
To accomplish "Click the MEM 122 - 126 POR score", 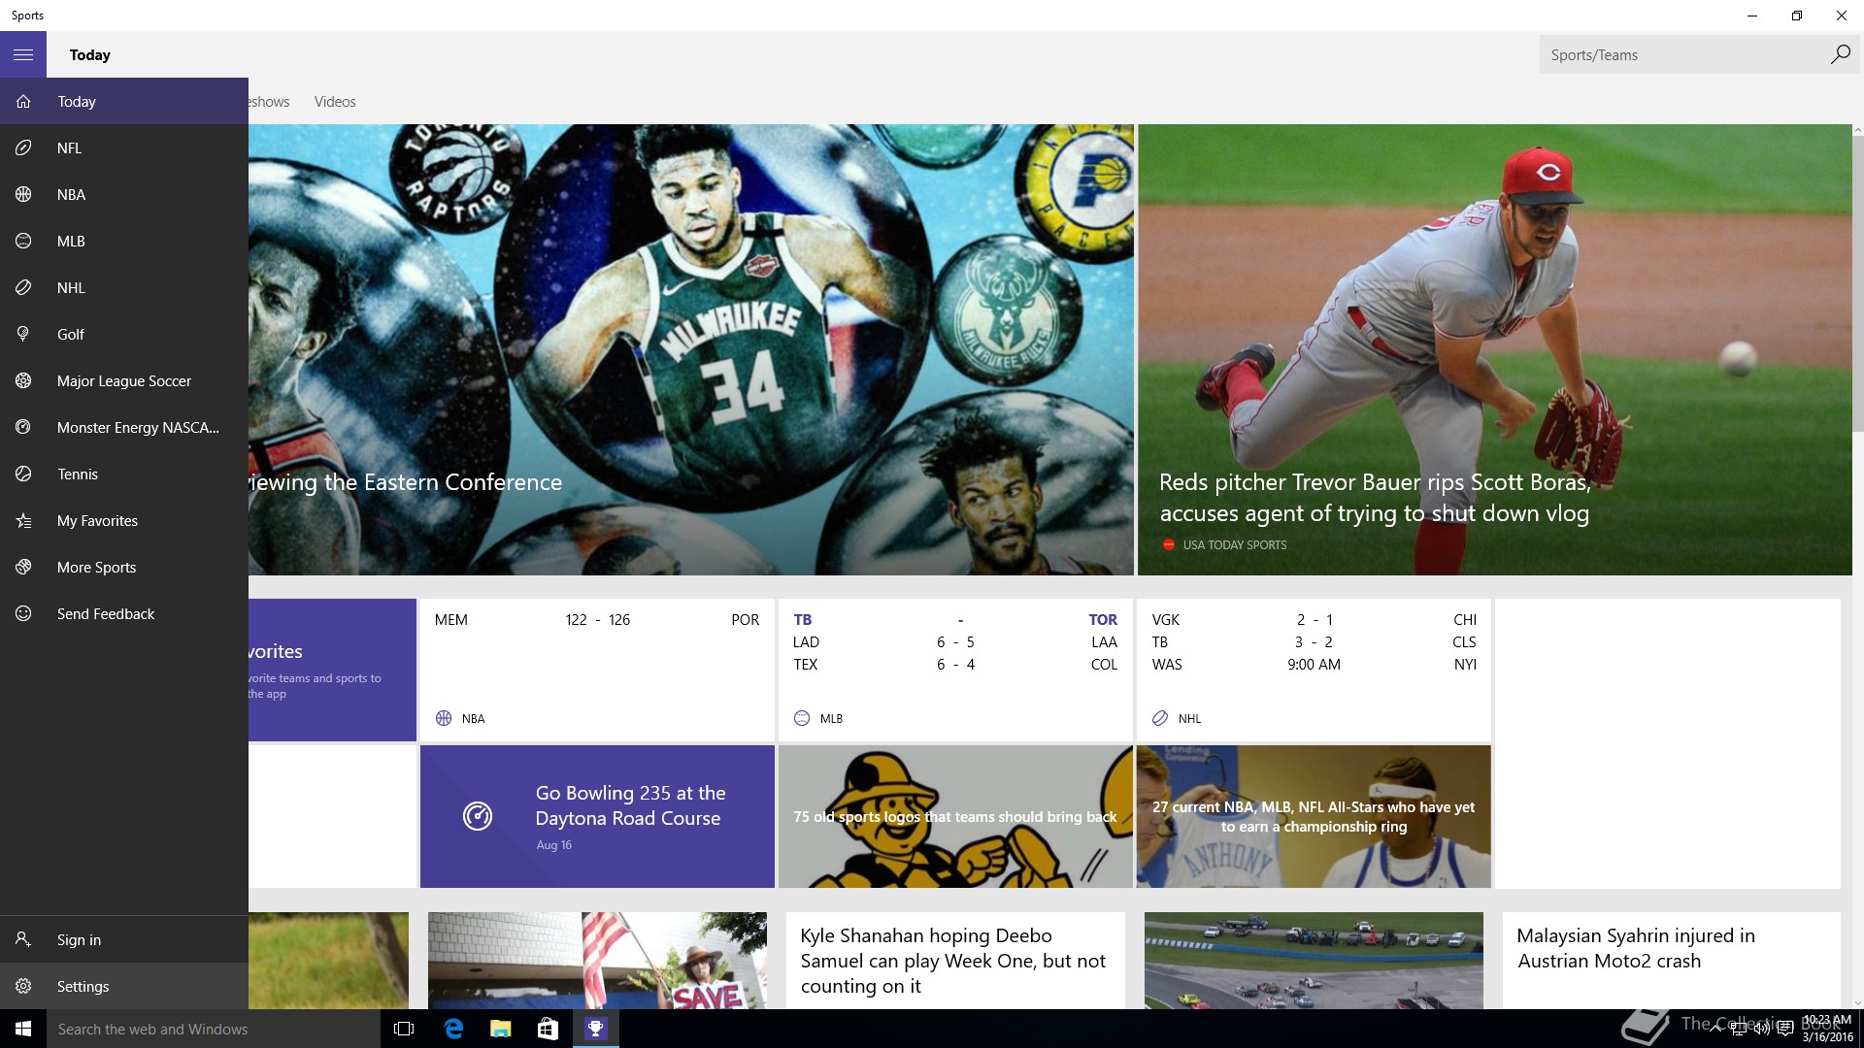I will click(x=597, y=620).
